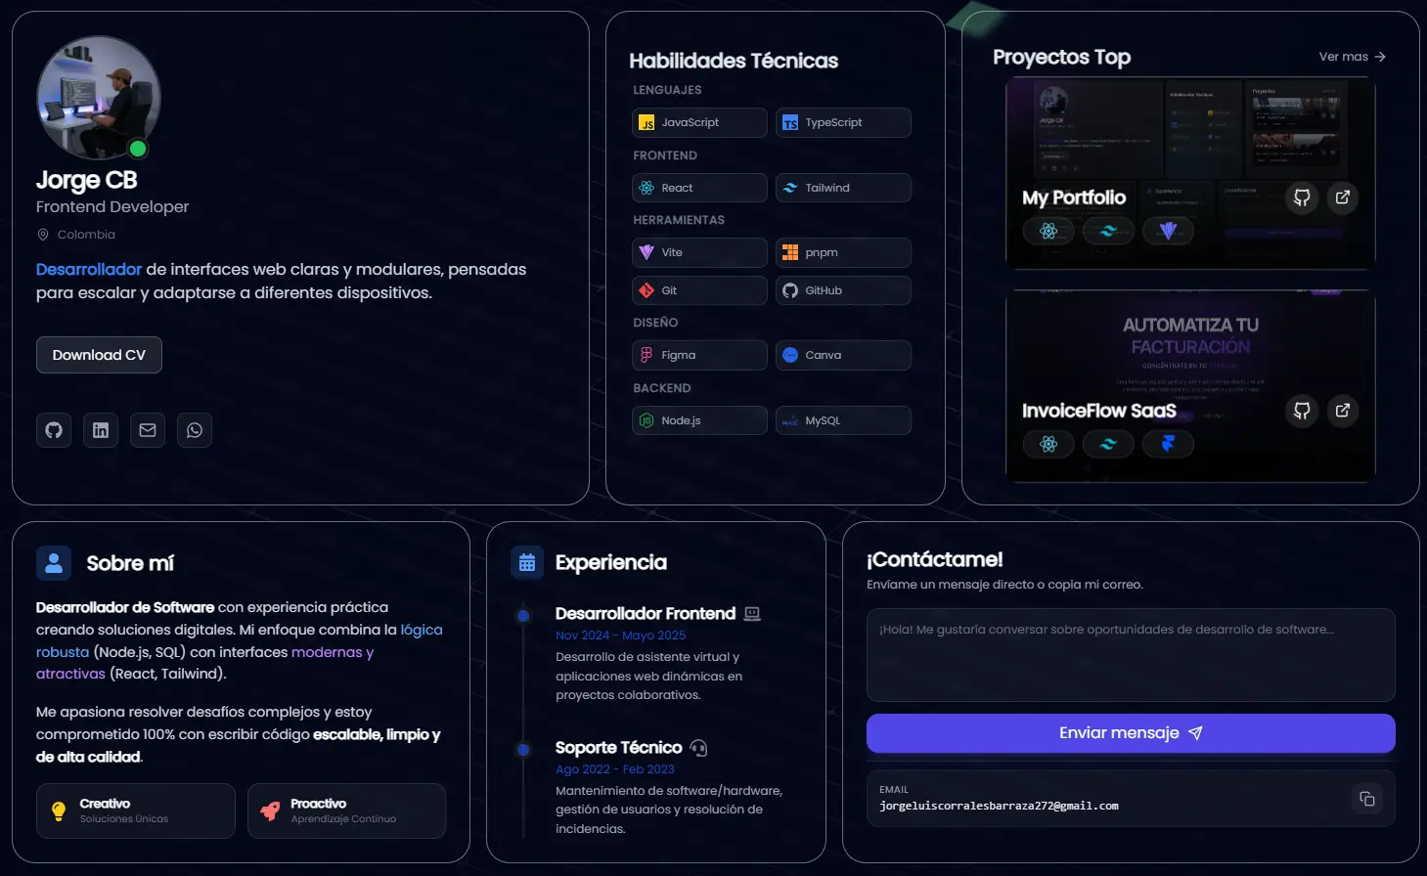Image resolution: width=1427 pixels, height=876 pixels.
Task: Open My Portfolio external link icon
Action: pos(1343,197)
